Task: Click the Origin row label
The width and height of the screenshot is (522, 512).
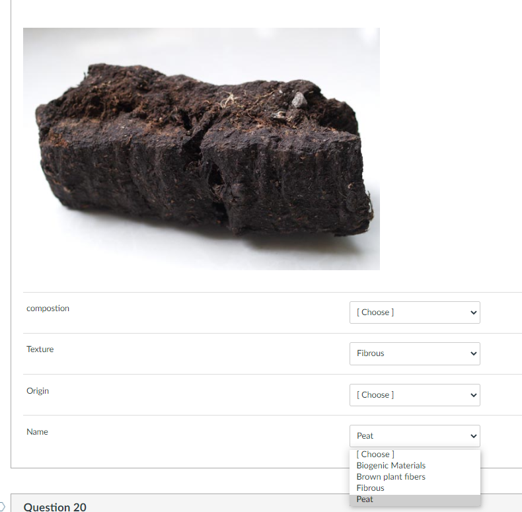Action: (x=38, y=391)
